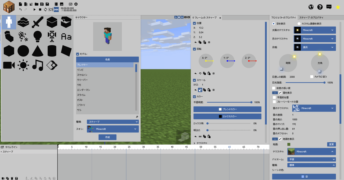Viewport: 344px width, 180px height.
Task: Select the Character workbench icon
Action: pyautogui.click(x=9, y=22)
